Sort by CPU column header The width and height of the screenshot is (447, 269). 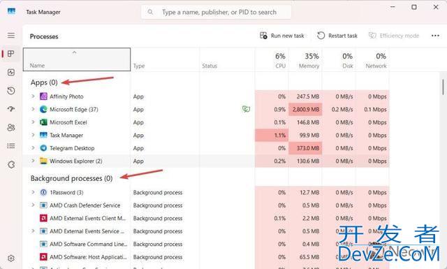point(272,59)
